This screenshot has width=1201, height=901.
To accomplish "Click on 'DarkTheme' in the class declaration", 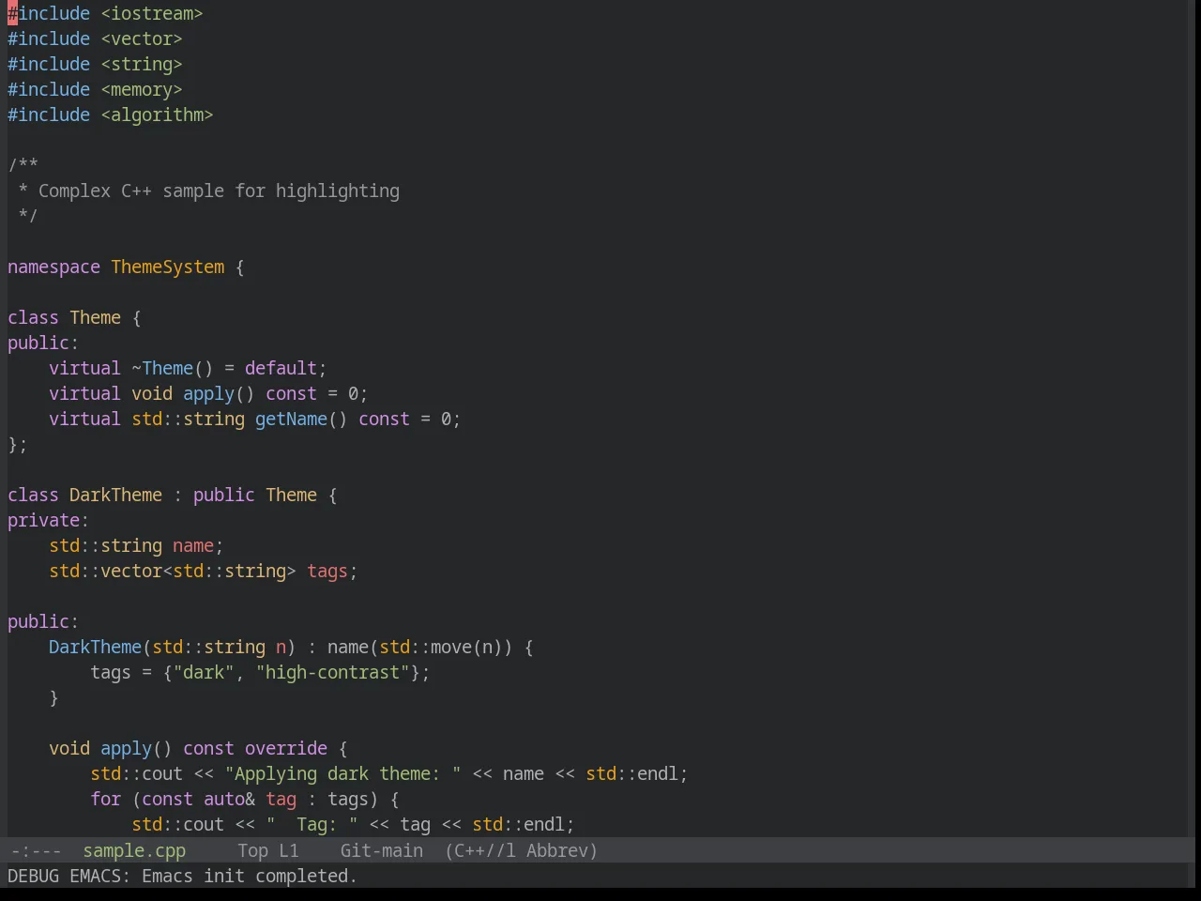I will (115, 495).
